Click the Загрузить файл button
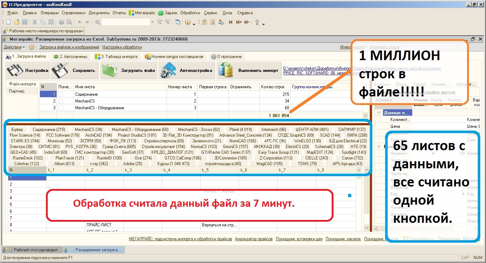This screenshot has height=263, width=486. point(128,70)
